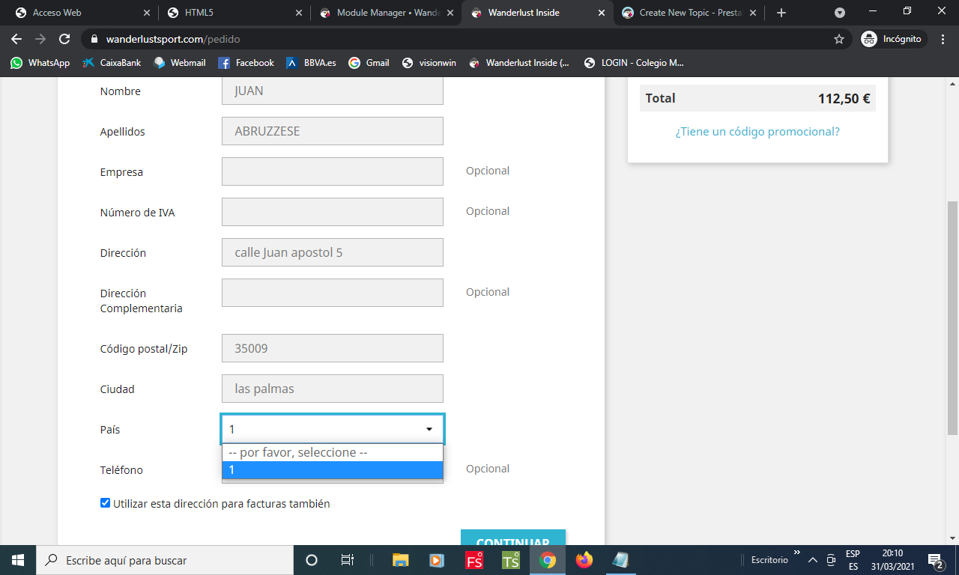Image resolution: width=959 pixels, height=575 pixels.
Task: Open the notification center icon
Action: [936, 560]
